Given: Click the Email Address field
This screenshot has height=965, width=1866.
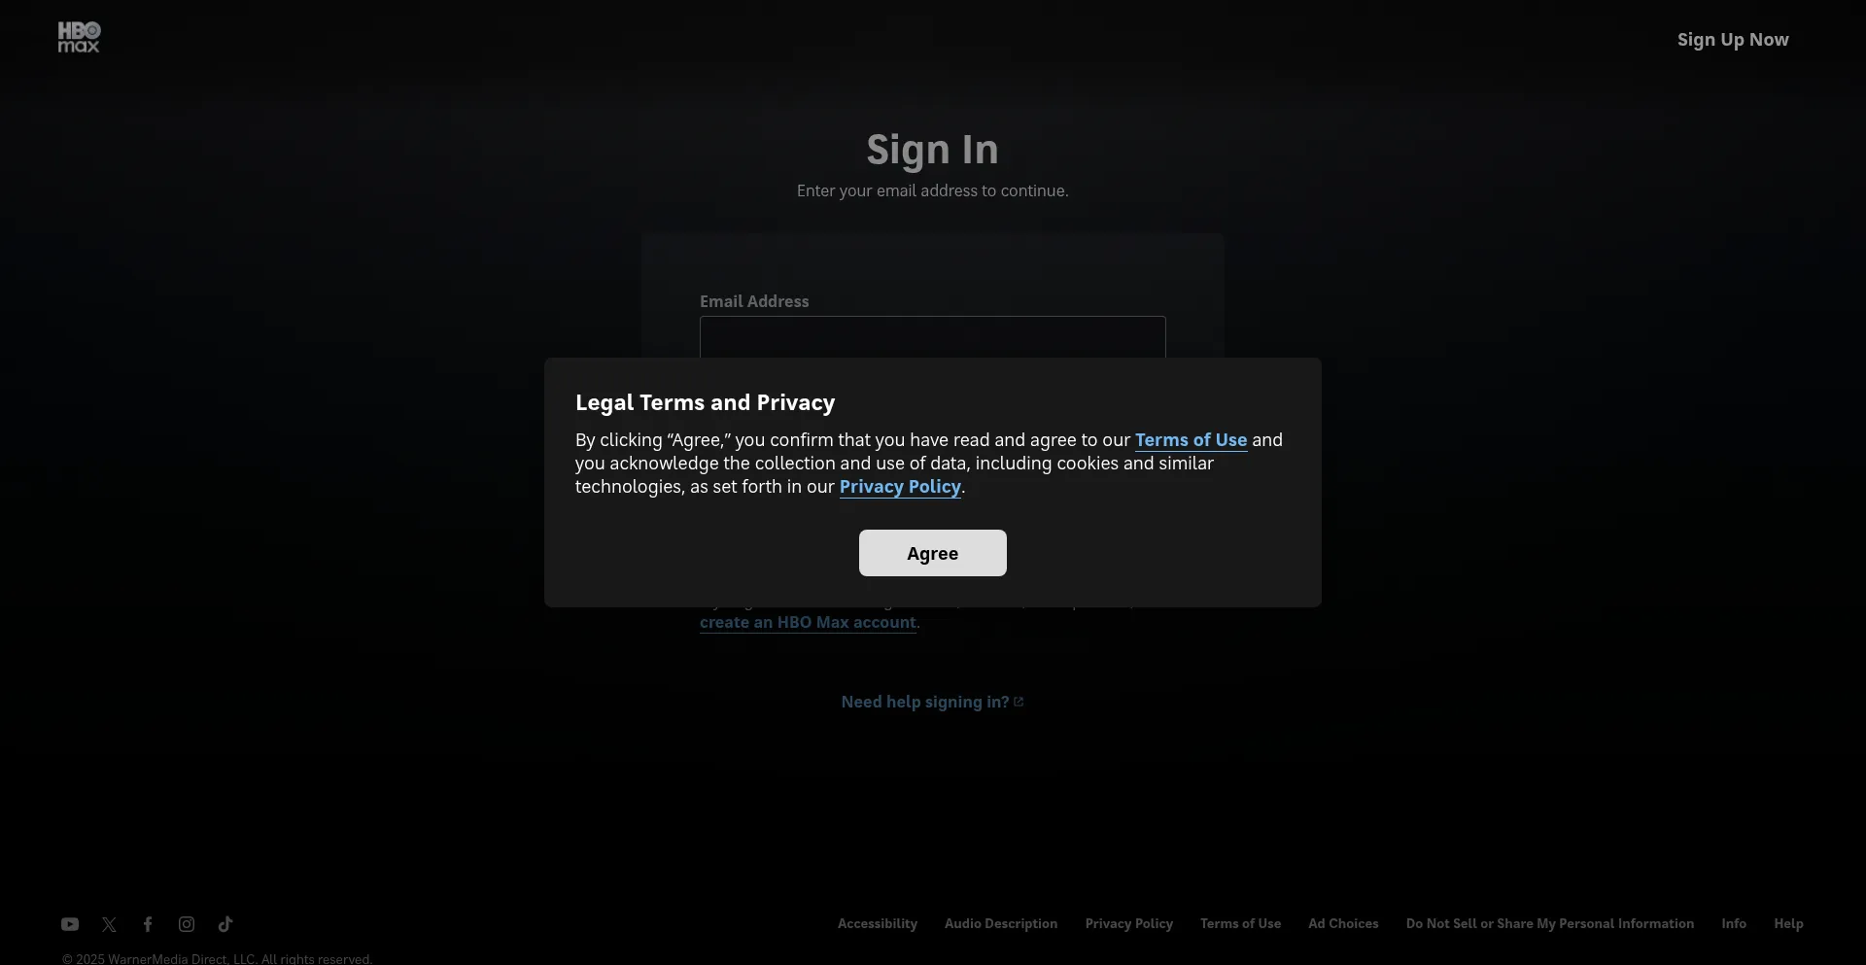Looking at the screenshot, I should click(x=933, y=337).
